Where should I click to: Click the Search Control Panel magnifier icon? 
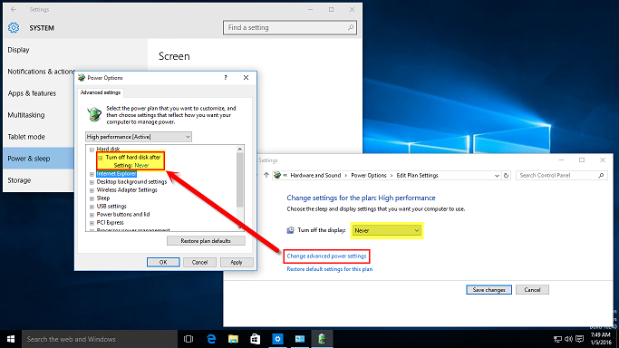[x=601, y=176]
